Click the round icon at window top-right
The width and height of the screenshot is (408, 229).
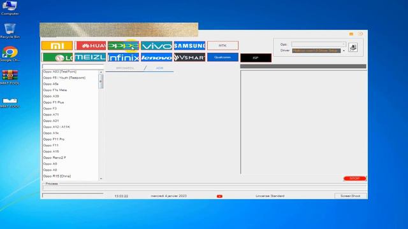point(360,34)
